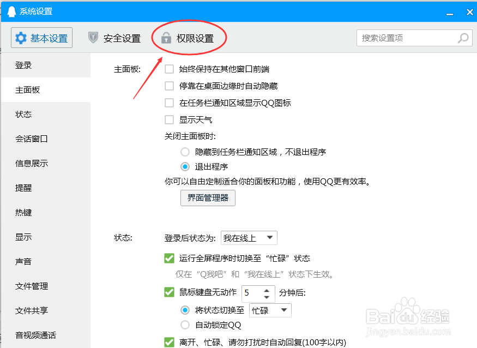
Task: Open the 基本设置 gear icon tab
Action: click(41, 38)
